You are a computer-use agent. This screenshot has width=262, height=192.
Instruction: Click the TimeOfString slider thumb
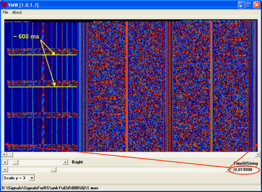click(x=53, y=170)
